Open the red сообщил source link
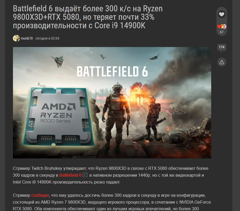The height and width of the screenshot is (211, 240). [x=40, y=195]
